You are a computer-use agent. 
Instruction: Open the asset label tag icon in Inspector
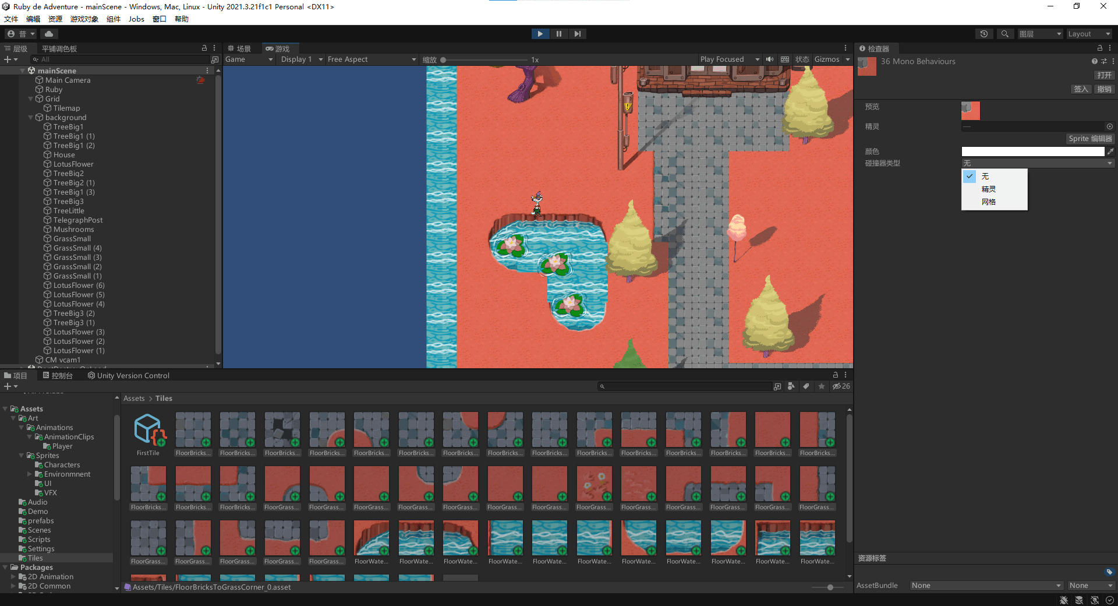(1109, 572)
